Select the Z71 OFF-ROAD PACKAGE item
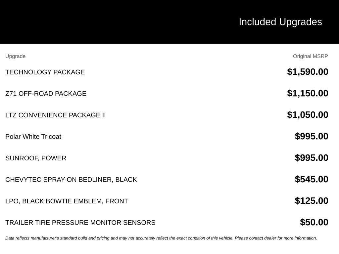Viewport: 339px width, 254px height. 46,94
